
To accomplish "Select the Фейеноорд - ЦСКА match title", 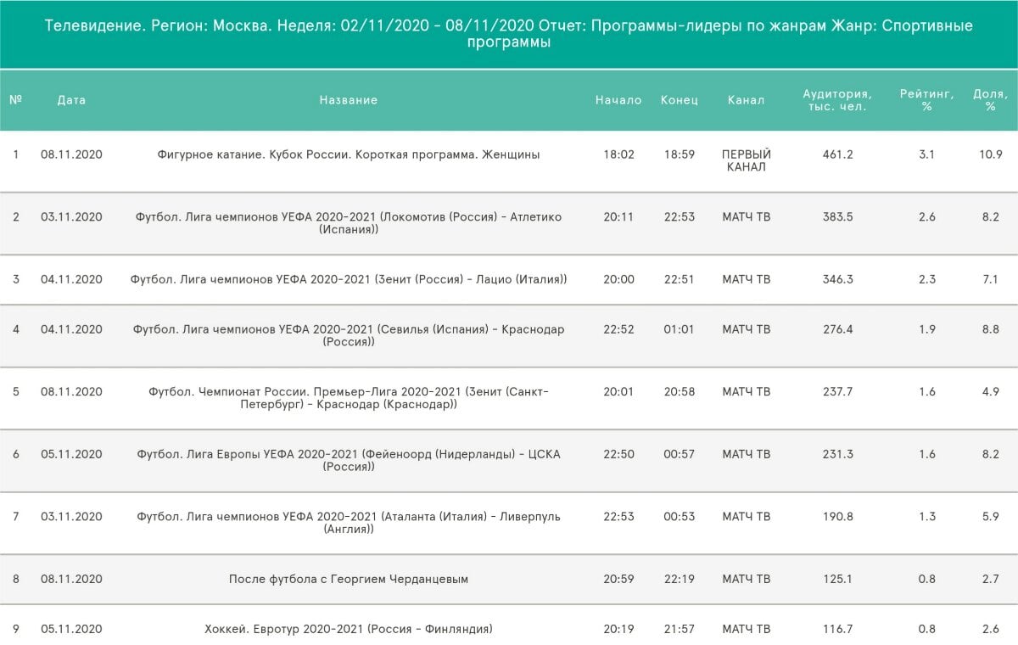I will click(x=349, y=460).
